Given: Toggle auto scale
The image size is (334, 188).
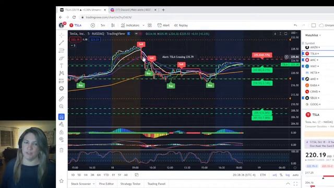Looking at the screenshot, I should coord(295,175).
